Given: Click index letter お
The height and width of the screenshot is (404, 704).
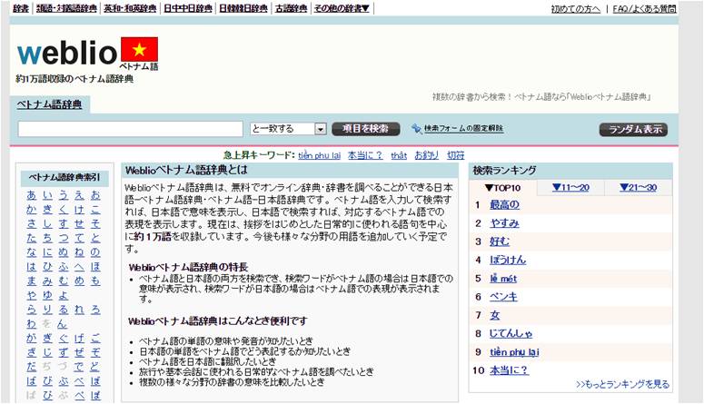Looking at the screenshot, I should click(95, 195).
